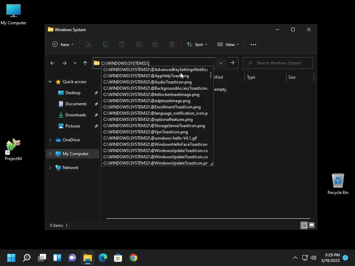Collapse the Quick access section

coord(50,82)
